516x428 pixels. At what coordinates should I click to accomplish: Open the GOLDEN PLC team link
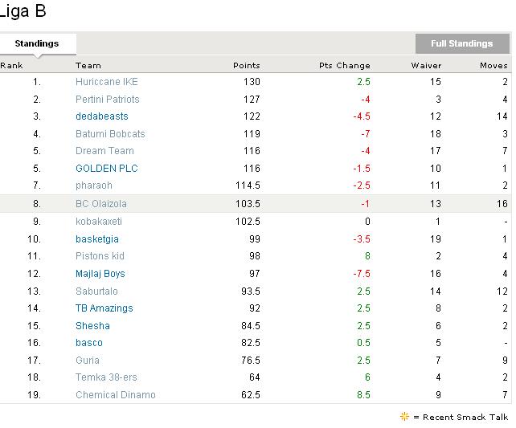[104, 169]
